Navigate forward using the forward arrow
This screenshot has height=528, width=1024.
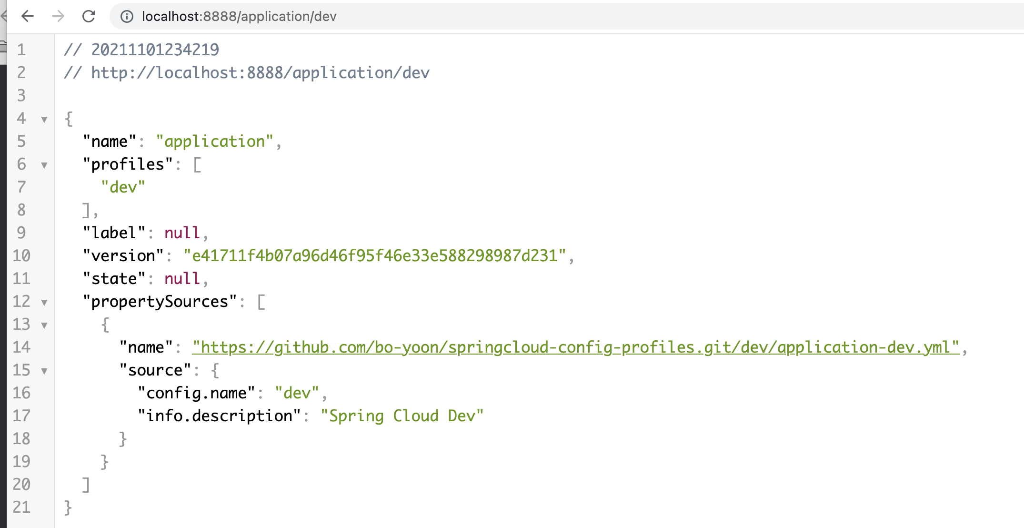tap(58, 16)
